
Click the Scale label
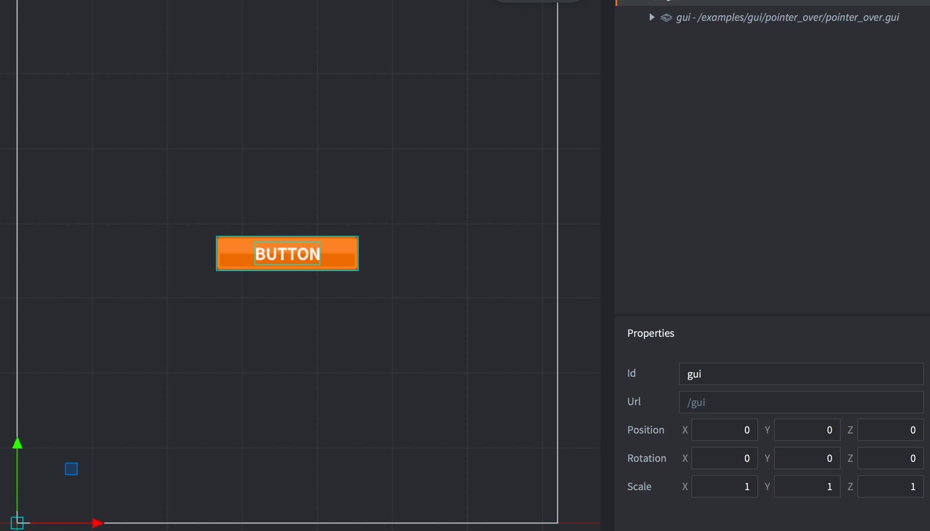tap(639, 486)
